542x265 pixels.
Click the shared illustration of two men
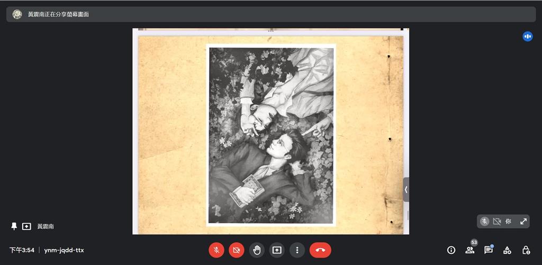(x=271, y=135)
